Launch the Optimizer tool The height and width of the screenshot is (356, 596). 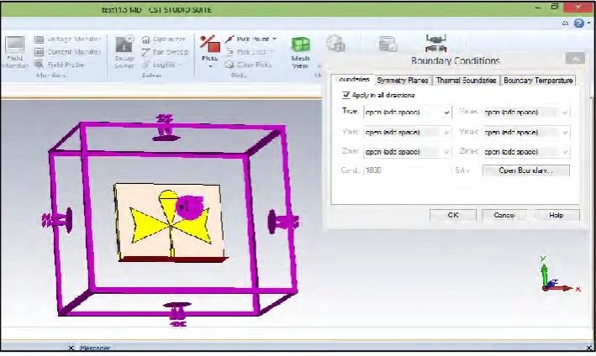click(164, 39)
